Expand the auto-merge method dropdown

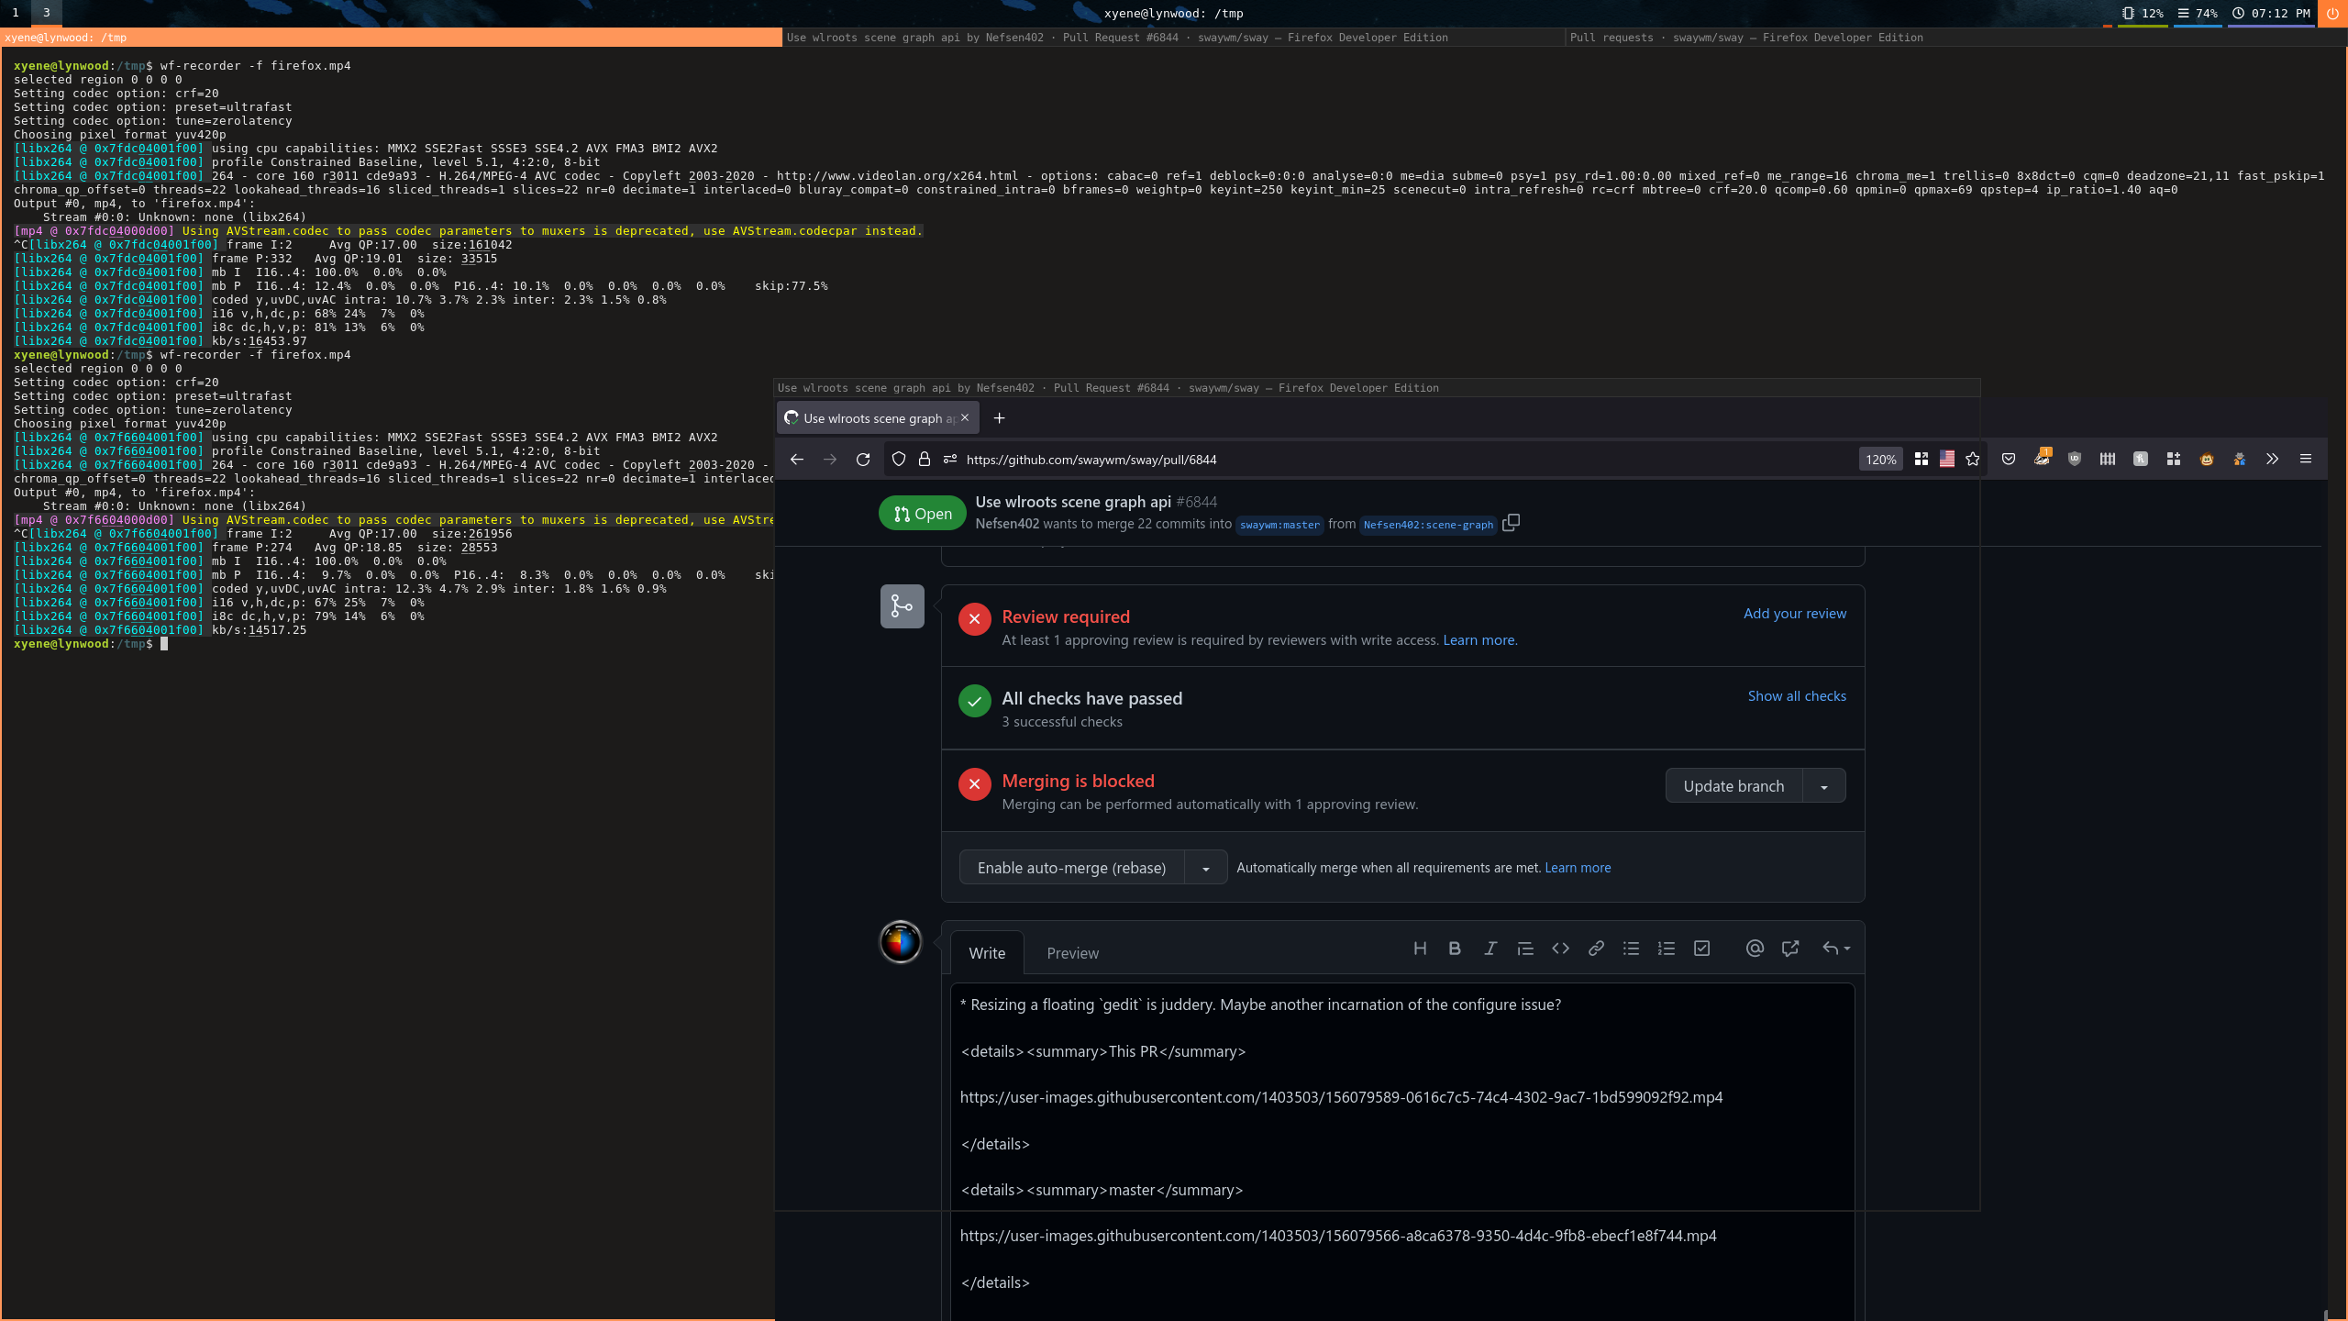click(x=1206, y=869)
